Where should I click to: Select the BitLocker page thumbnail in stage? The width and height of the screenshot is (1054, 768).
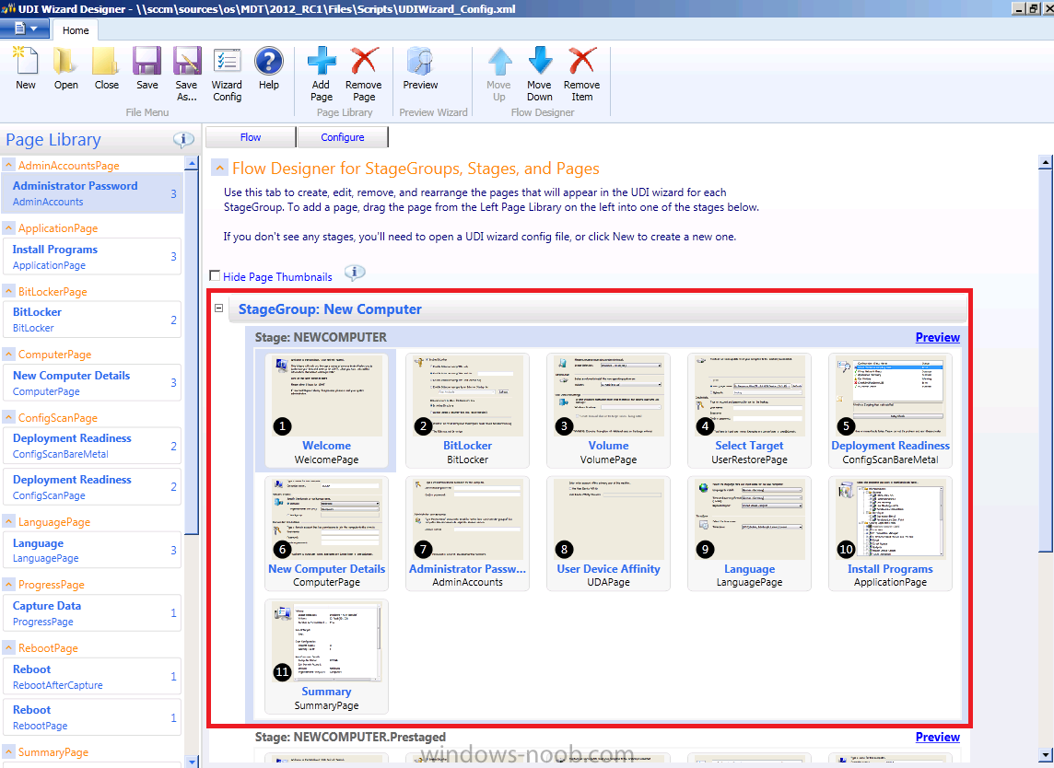467,410
